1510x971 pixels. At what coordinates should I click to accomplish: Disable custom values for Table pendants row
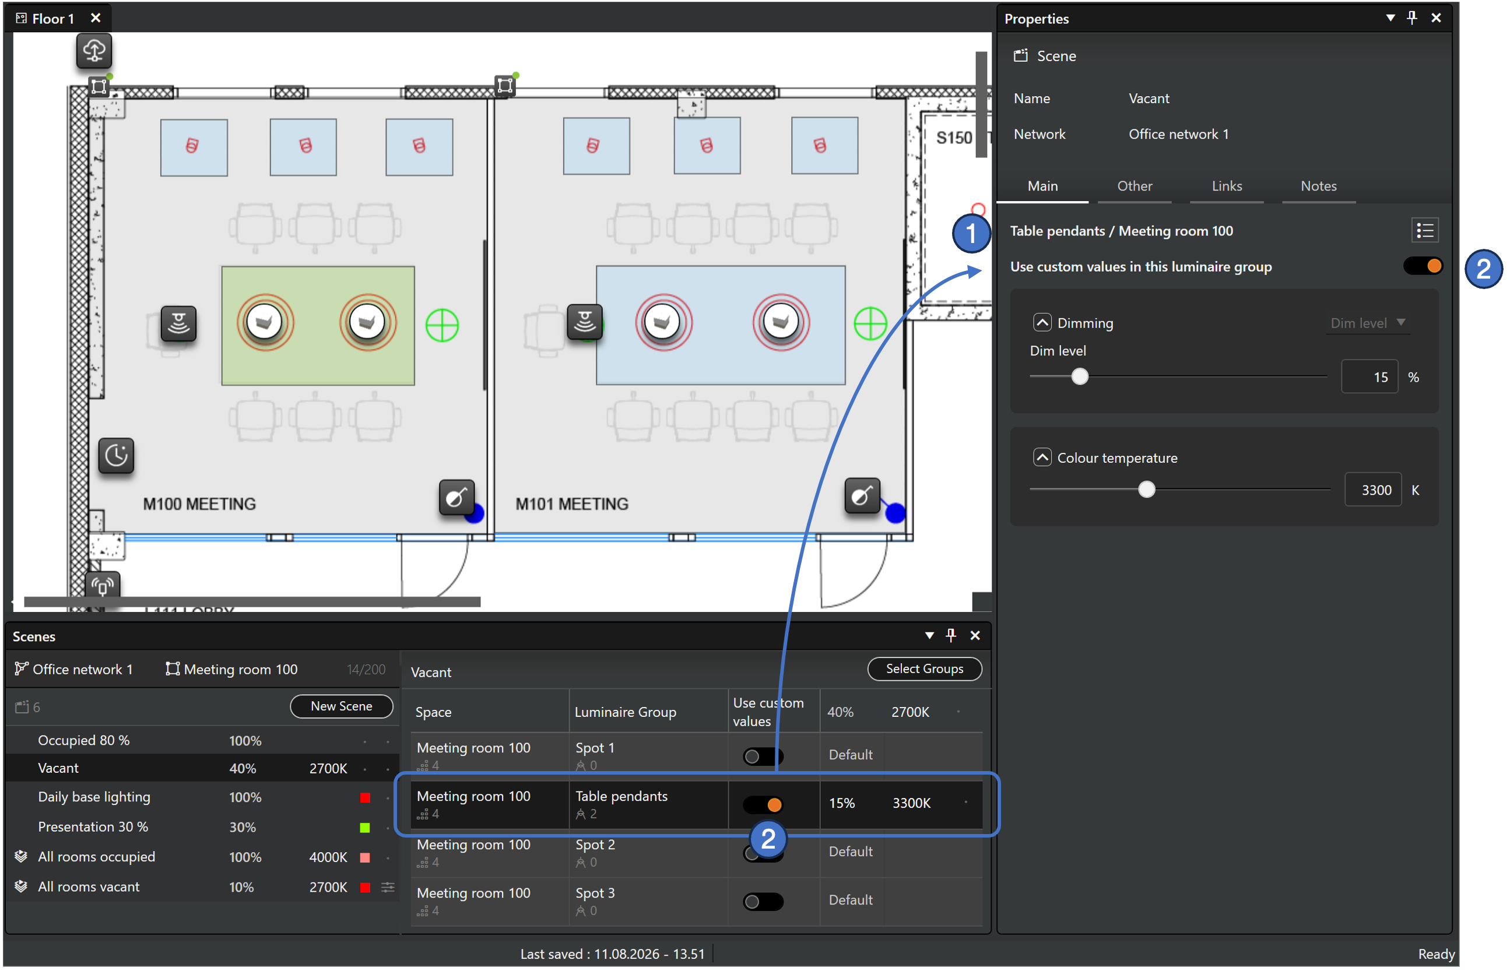tap(763, 805)
